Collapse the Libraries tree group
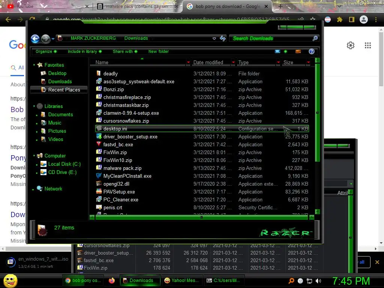 (x=34, y=106)
